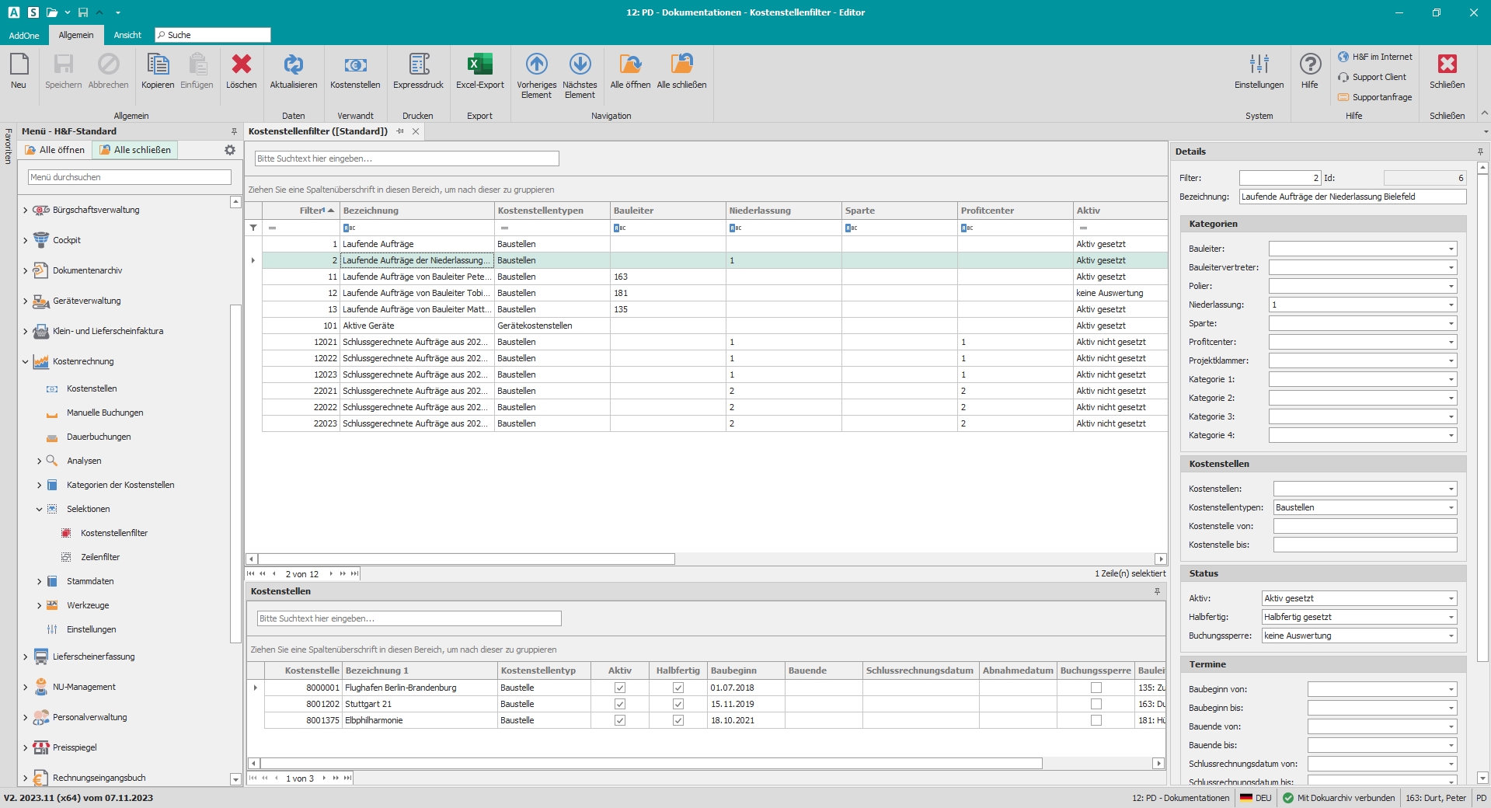Click the Excel-Export icon

click(479, 65)
